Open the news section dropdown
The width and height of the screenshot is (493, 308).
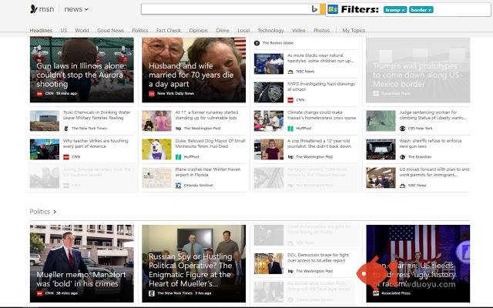[76, 9]
